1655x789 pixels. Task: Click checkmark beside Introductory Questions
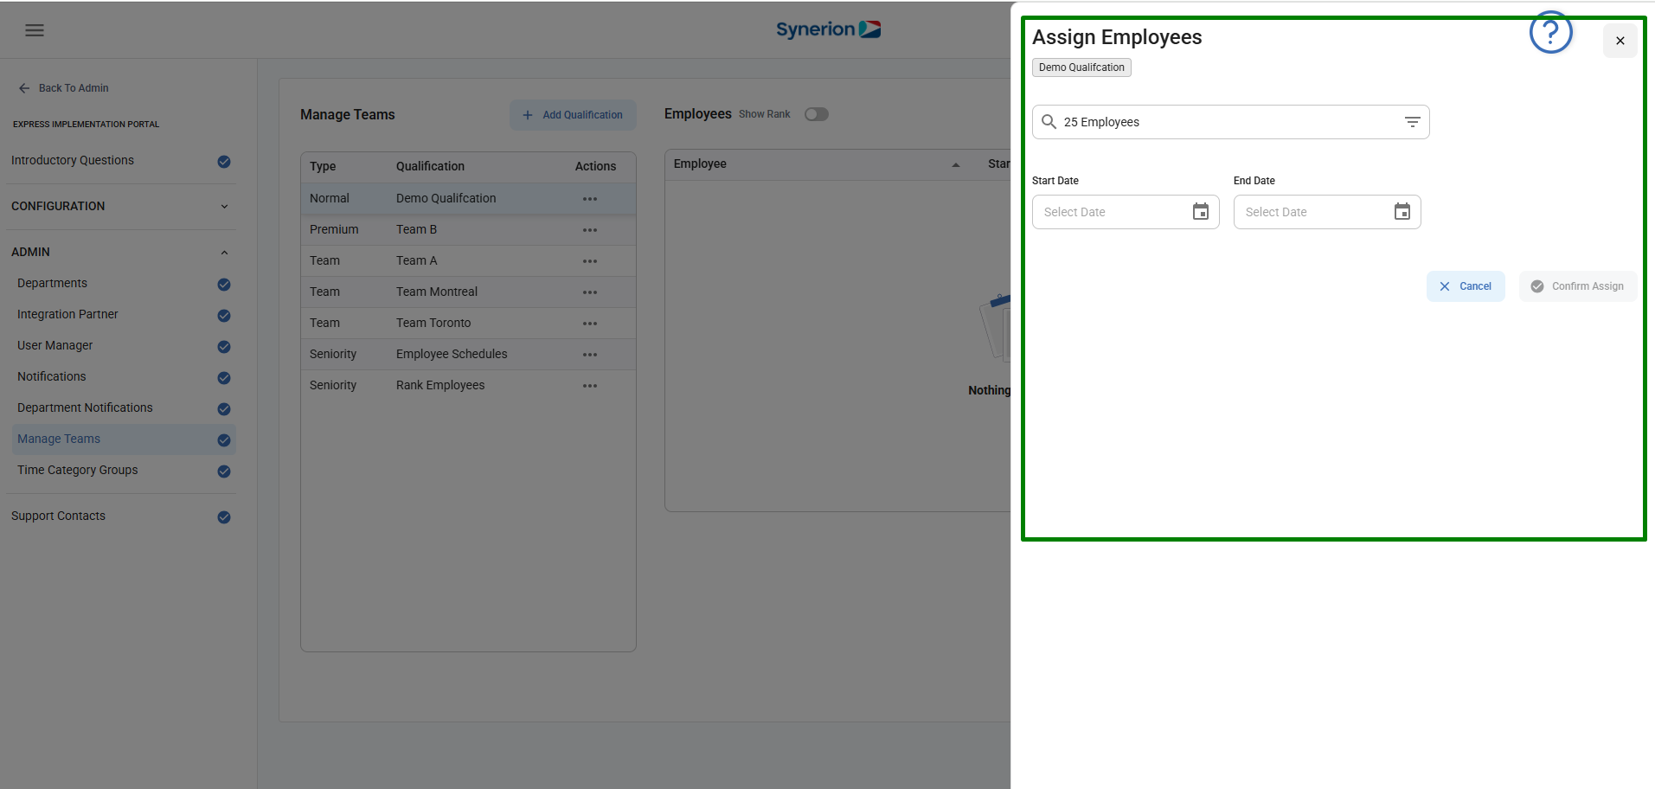pyautogui.click(x=224, y=162)
